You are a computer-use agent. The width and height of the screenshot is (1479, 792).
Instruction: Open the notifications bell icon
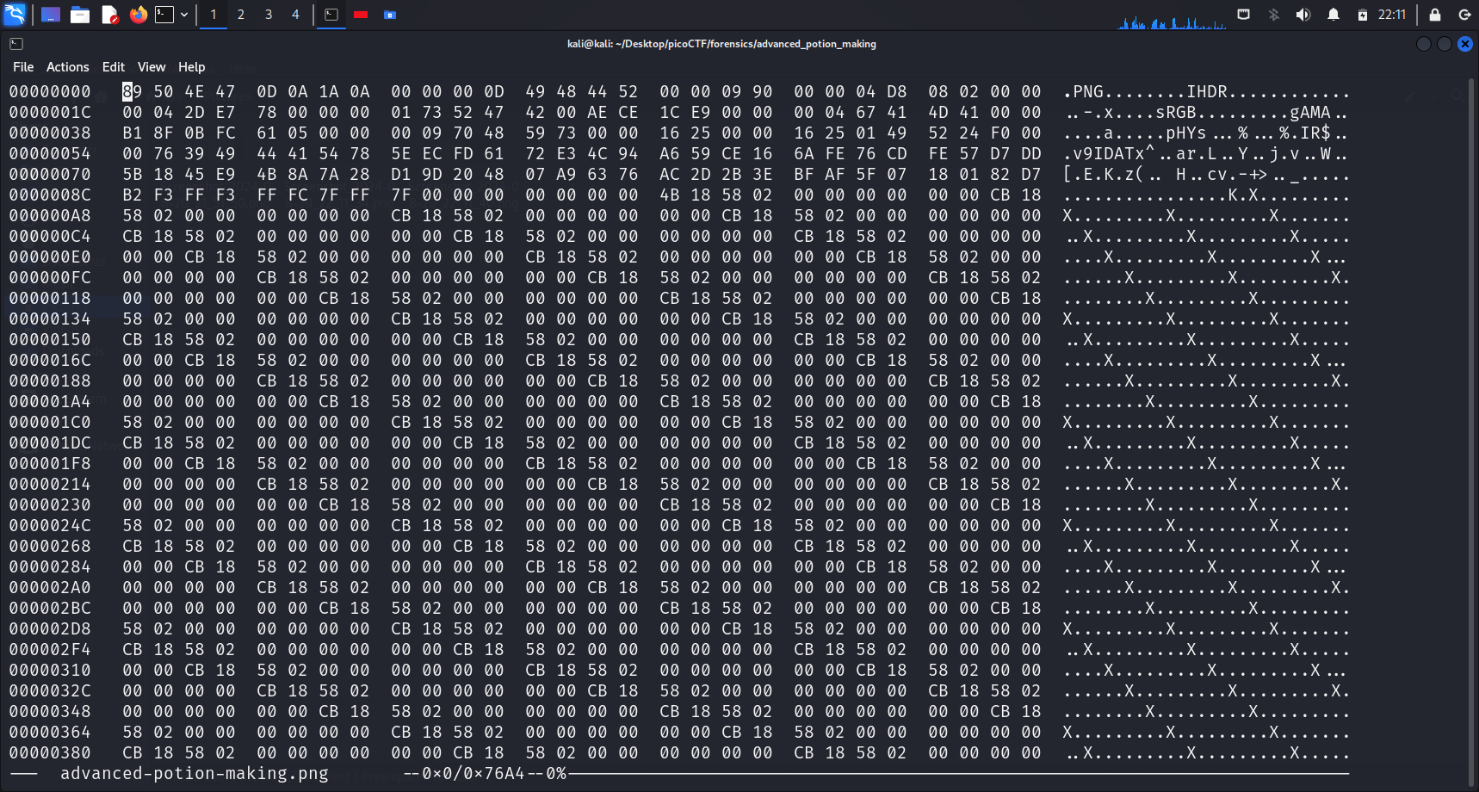tap(1333, 15)
